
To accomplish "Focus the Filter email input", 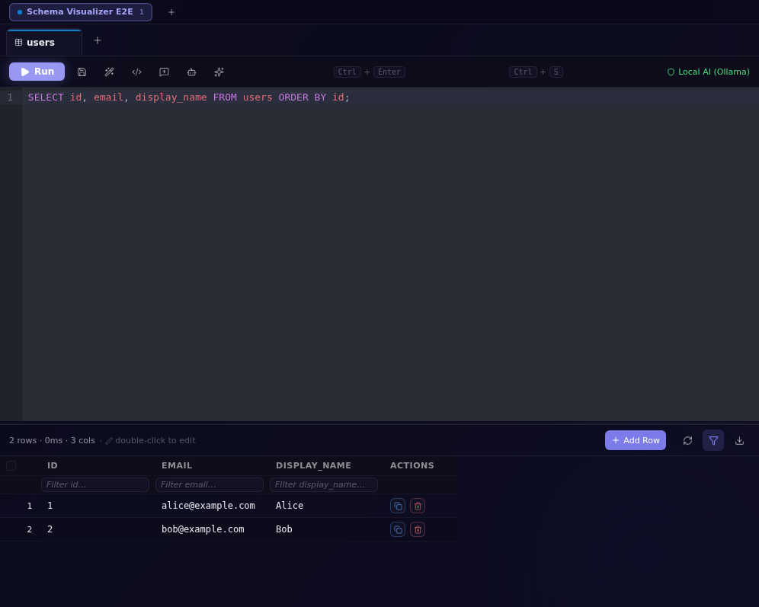I will (210, 484).
